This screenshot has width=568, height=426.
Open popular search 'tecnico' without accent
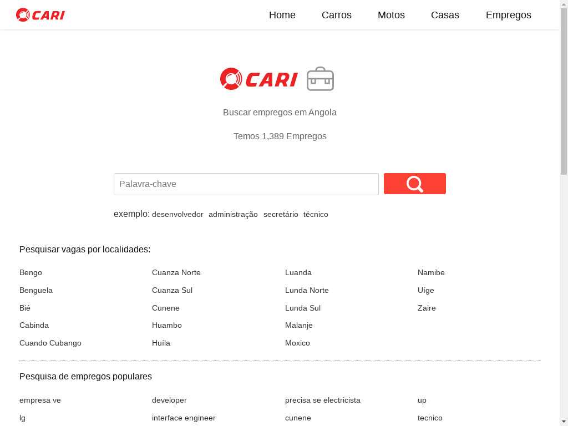(x=430, y=418)
